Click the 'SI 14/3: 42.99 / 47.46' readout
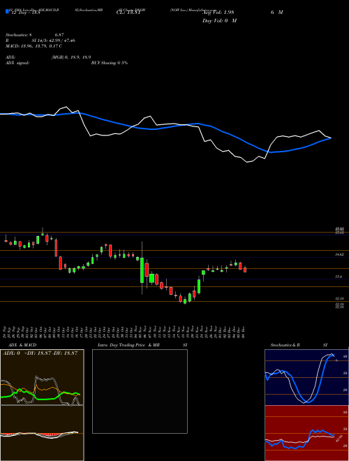 pyautogui.click(x=54, y=41)
